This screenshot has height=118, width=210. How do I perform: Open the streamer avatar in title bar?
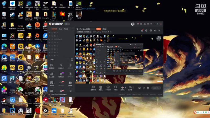(133, 24)
